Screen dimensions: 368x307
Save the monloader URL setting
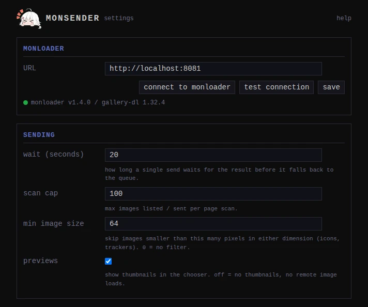331,87
